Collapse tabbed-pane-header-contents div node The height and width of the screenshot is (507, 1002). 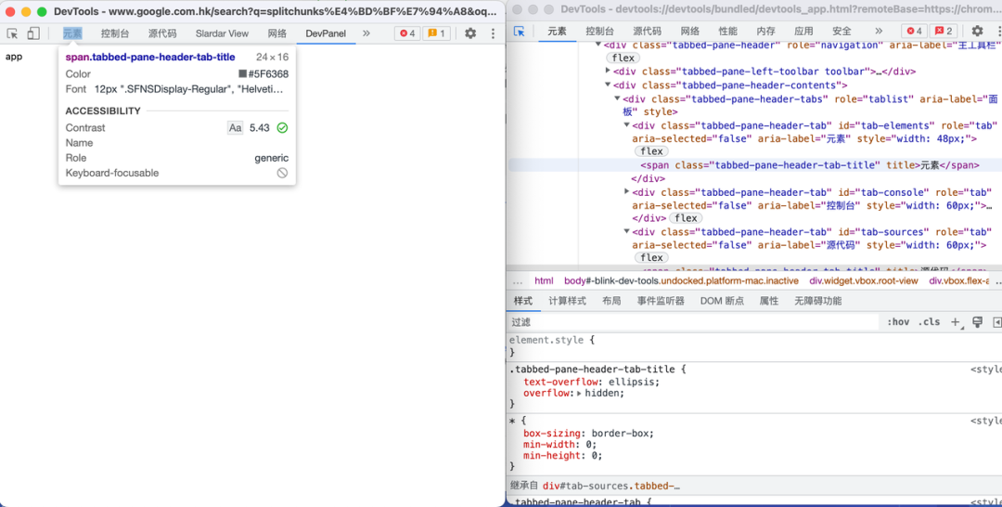click(x=608, y=84)
